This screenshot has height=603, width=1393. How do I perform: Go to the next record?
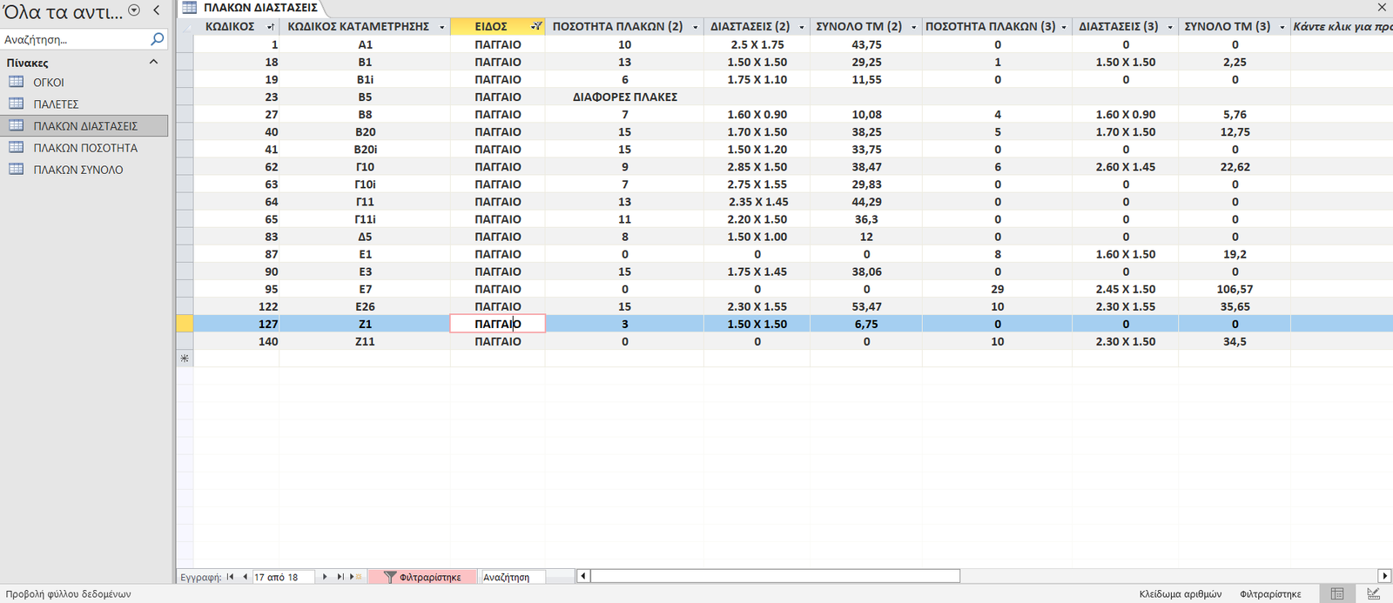click(x=325, y=577)
